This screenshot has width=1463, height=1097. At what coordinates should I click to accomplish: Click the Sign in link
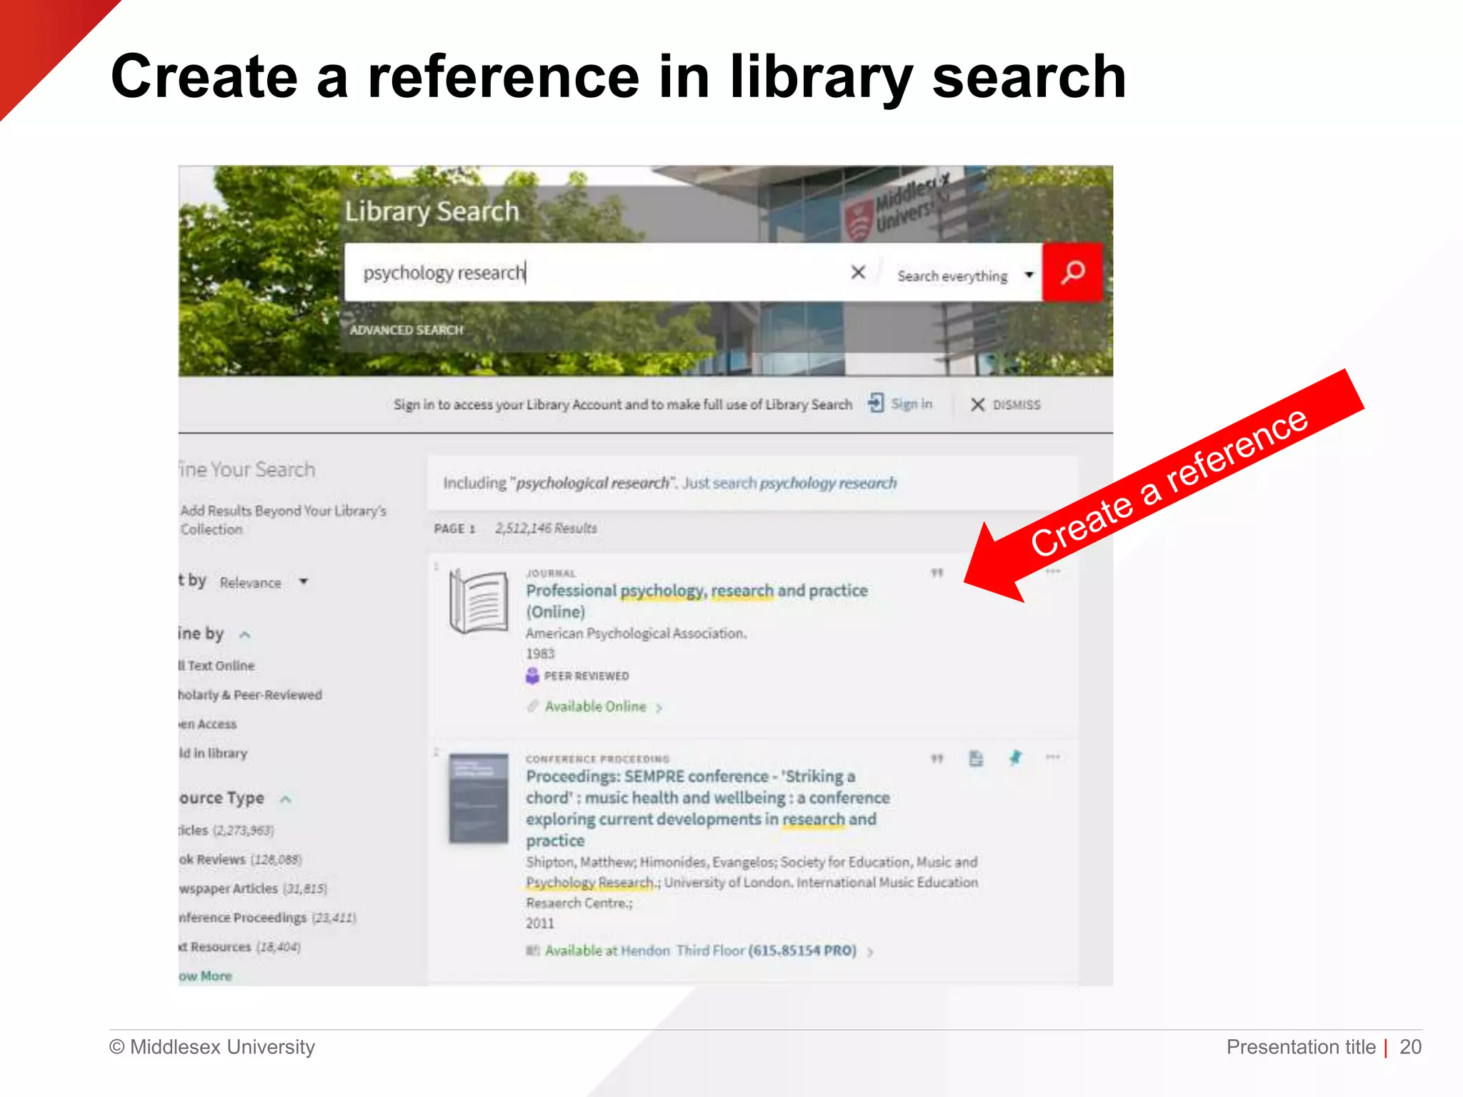912,404
